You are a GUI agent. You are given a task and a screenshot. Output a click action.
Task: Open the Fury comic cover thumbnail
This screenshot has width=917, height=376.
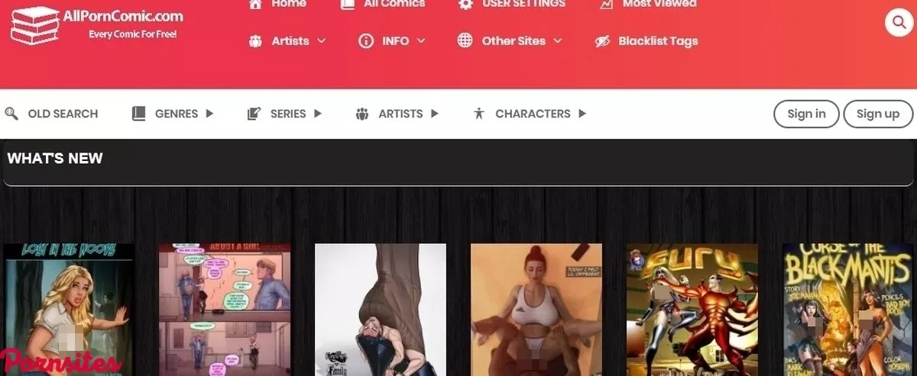pyautogui.click(x=692, y=309)
